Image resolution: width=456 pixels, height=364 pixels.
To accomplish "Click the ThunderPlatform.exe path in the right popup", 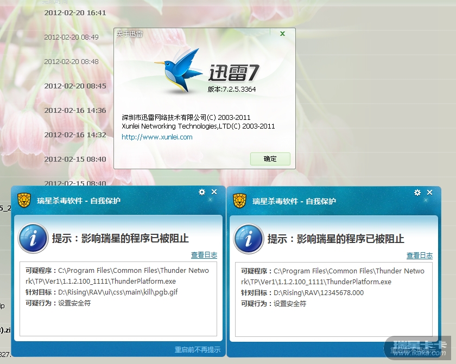I will 333,276.
